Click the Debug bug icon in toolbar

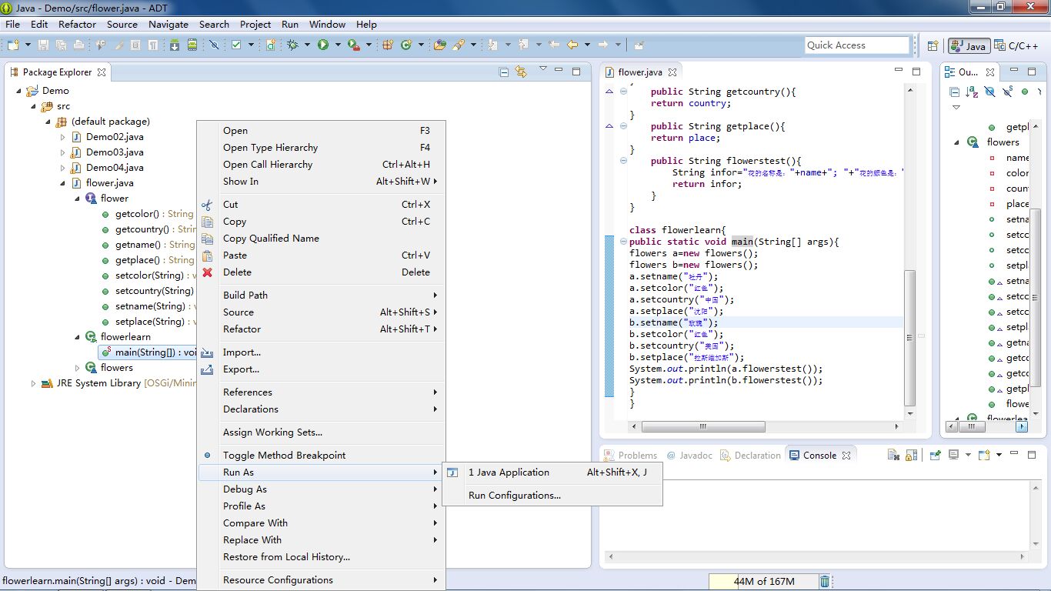[x=292, y=45]
